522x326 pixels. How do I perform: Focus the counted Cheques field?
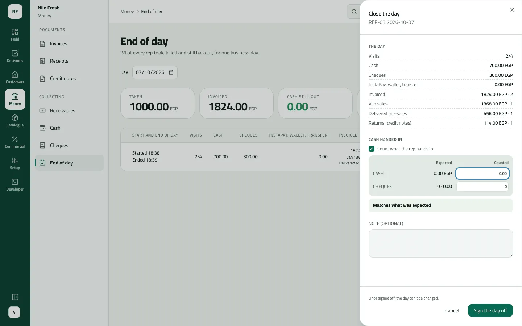pyautogui.click(x=482, y=187)
